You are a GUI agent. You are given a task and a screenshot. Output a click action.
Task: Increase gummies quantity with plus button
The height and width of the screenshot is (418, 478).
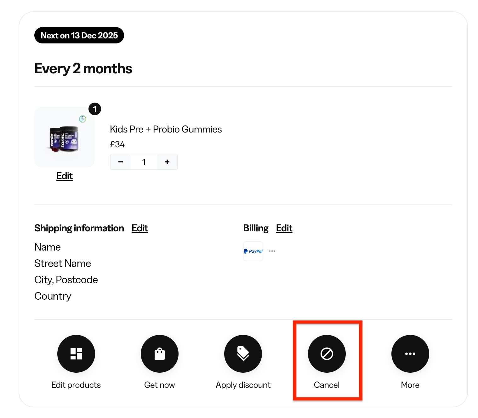coord(167,162)
